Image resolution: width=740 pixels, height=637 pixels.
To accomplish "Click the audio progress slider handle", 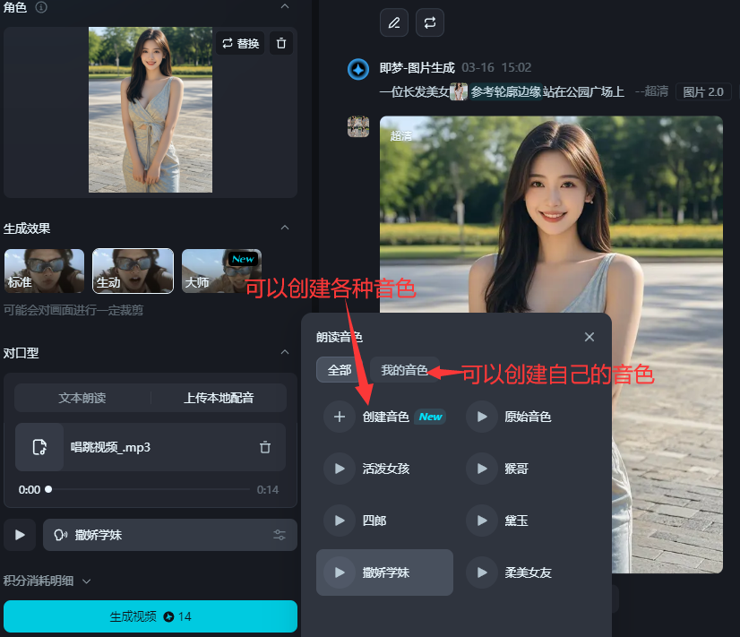I will 48,489.
